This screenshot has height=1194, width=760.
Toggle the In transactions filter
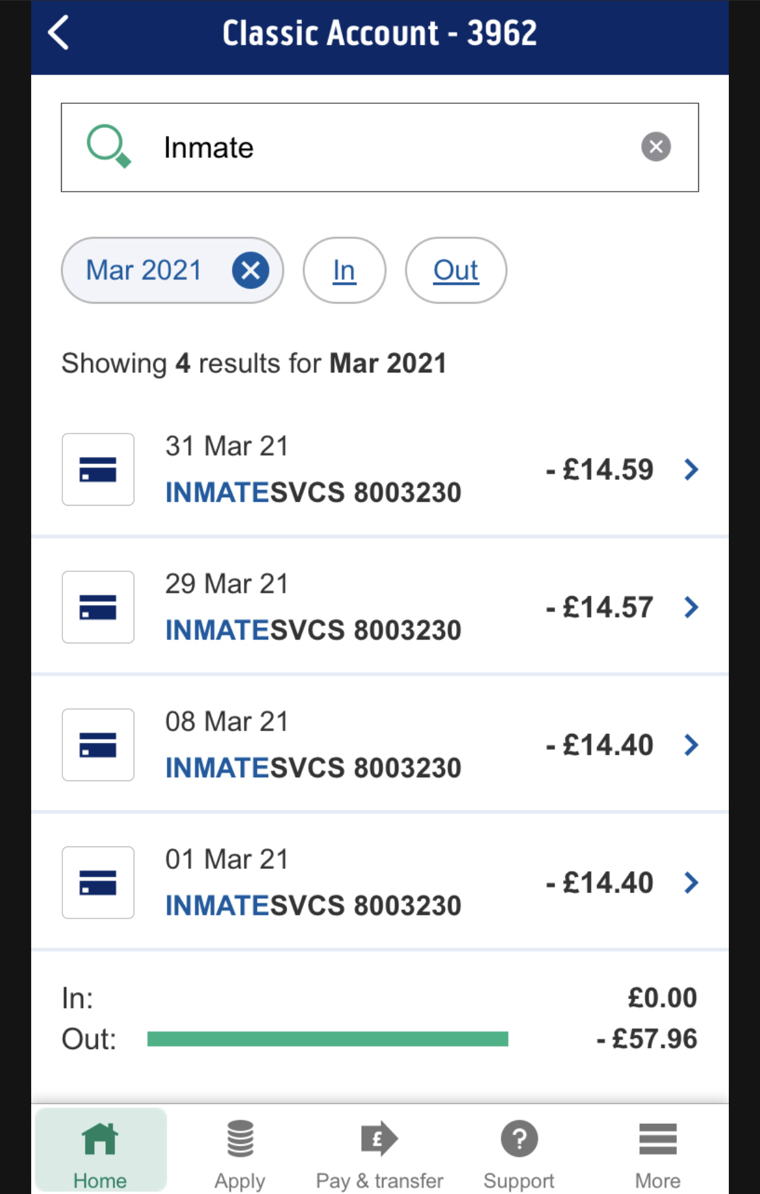[x=344, y=270]
